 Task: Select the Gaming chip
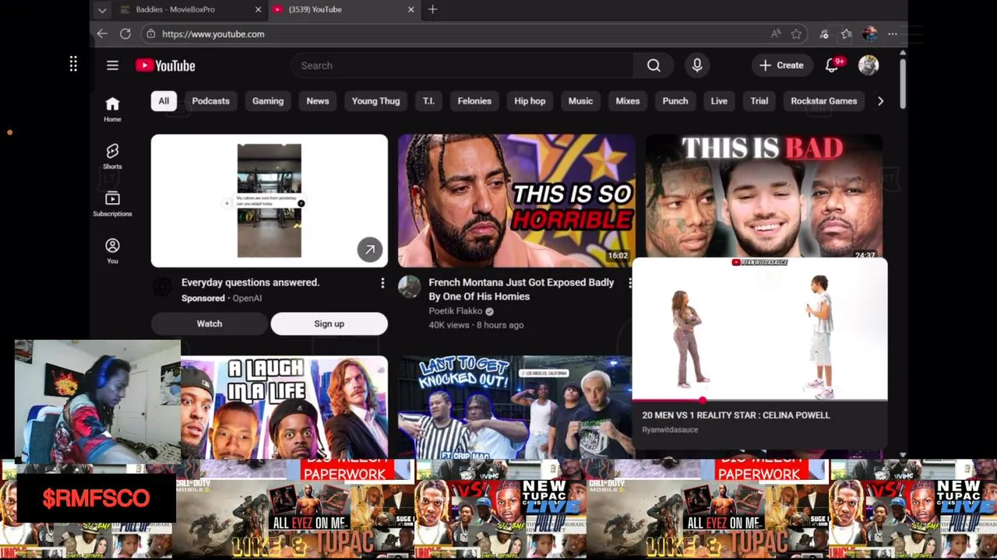click(x=268, y=101)
